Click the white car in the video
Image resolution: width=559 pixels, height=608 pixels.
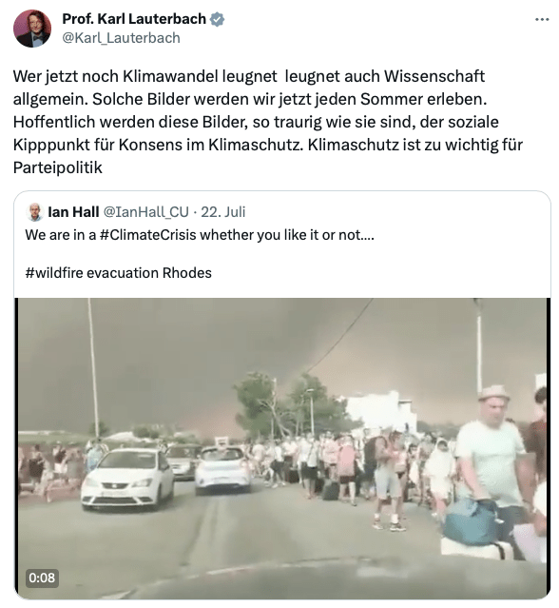(x=127, y=480)
